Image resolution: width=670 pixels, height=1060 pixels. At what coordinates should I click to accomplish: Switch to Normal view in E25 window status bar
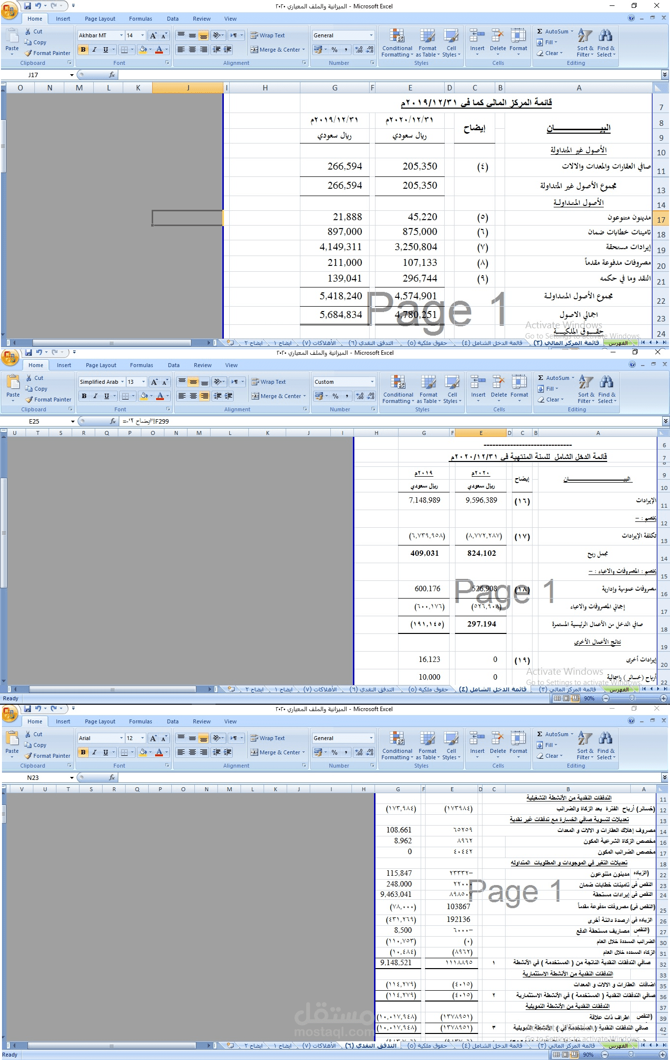point(557,698)
